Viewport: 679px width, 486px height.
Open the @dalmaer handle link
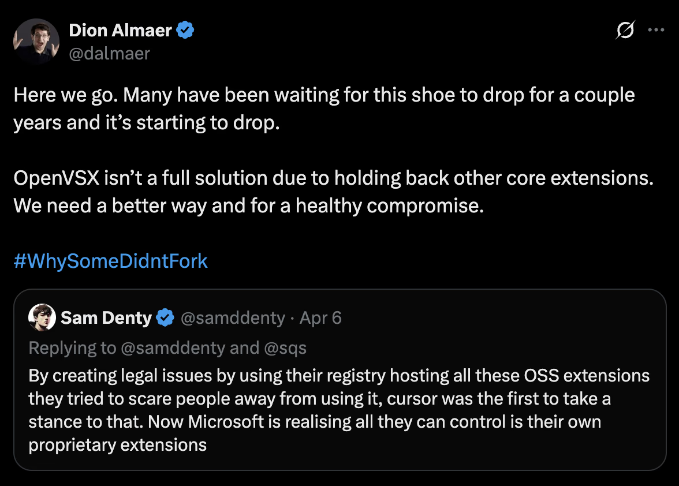pyautogui.click(x=109, y=54)
